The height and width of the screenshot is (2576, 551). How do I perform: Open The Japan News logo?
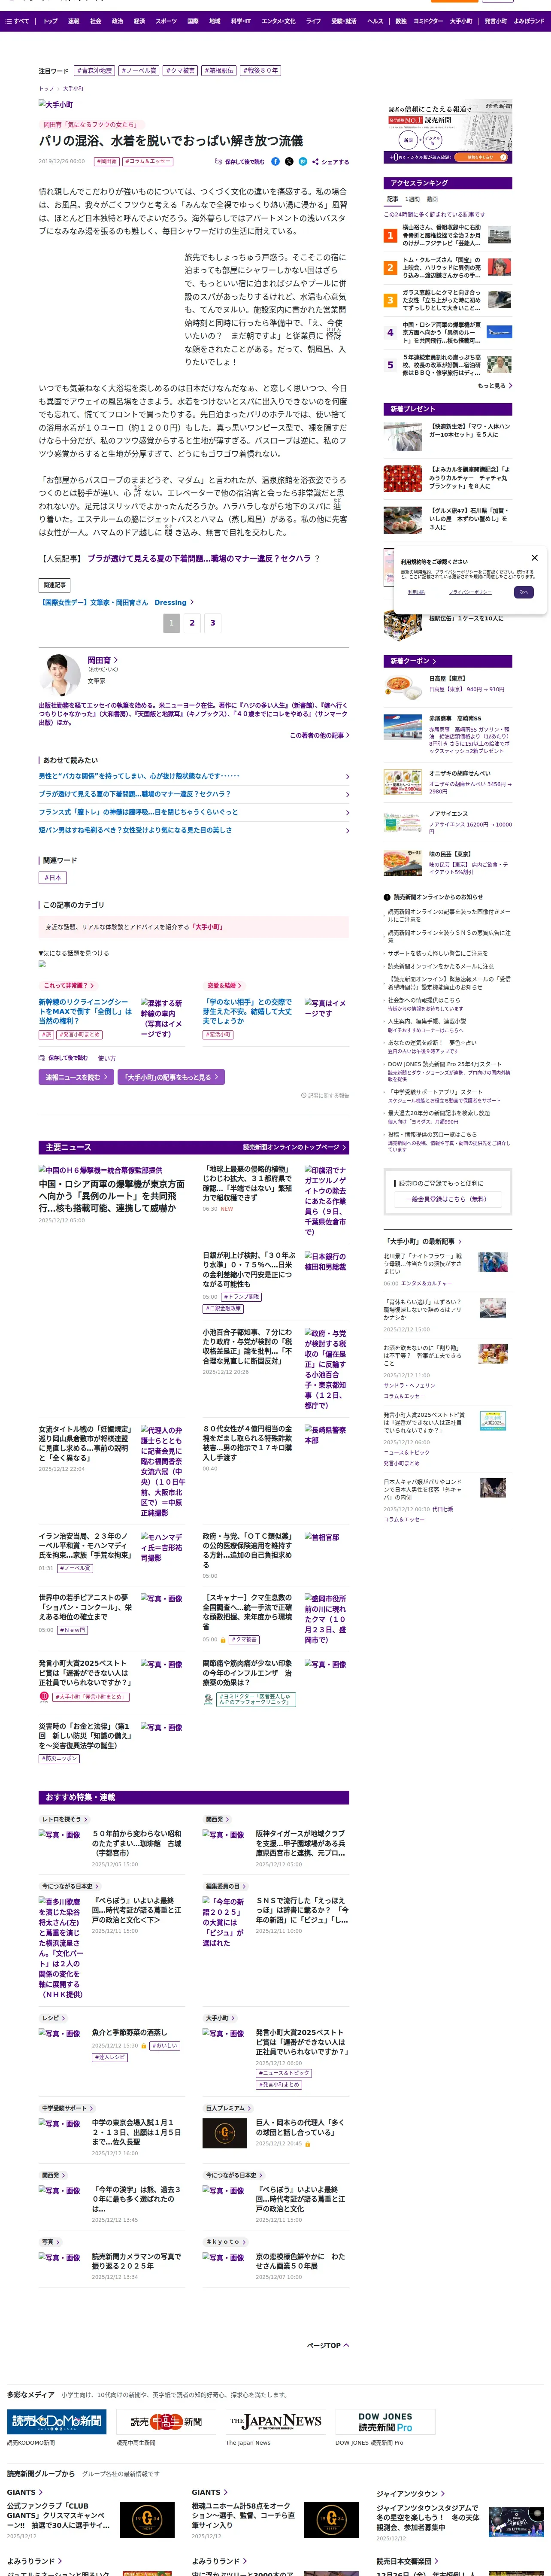click(276, 2421)
